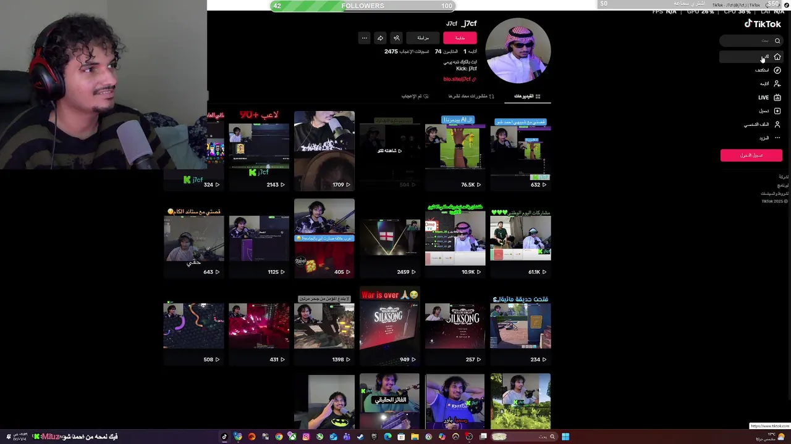Open the Profile person icon in sidebar
The height and width of the screenshot is (444, 791).
[x=777, y=125]
